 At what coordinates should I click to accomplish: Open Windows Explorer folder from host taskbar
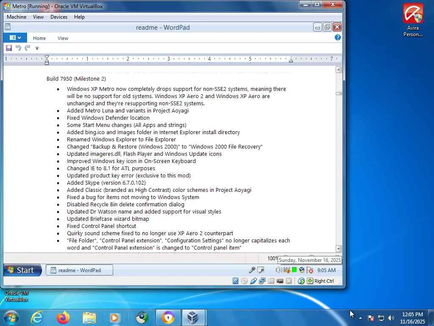click(89, 318)
